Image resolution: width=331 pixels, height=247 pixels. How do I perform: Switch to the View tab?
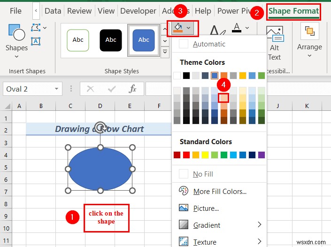pos(106,11)
